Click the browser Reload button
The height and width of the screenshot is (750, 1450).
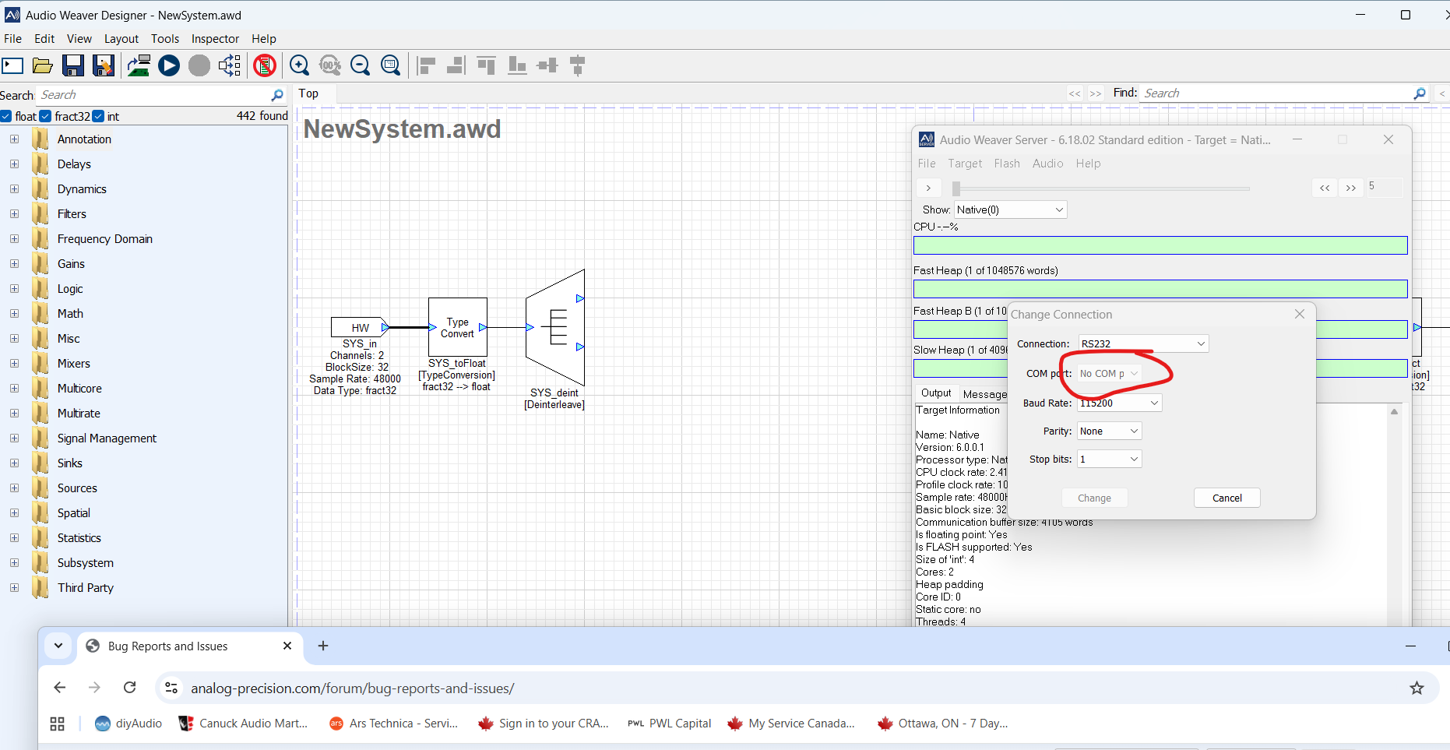(130, 688)
